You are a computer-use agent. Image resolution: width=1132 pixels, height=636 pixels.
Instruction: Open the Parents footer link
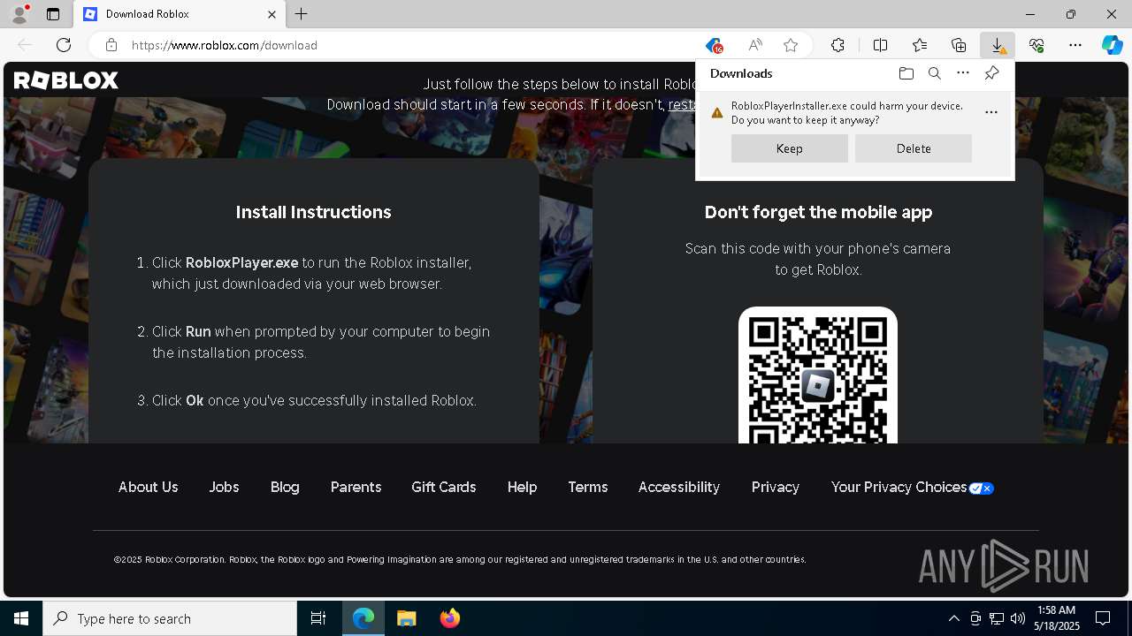[356, 487]
